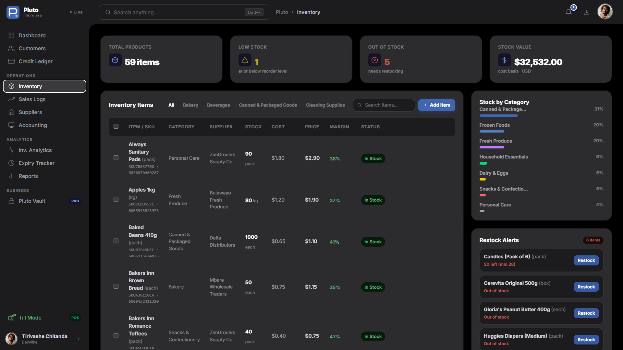Click the Add Item button
Image resolution: width=623 pixels, height=350 pixels.
point(436,105)
